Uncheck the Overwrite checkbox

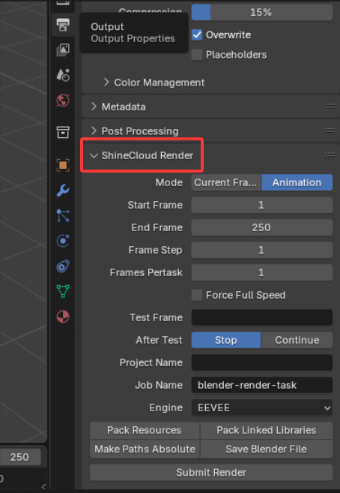tap(197, 35)
